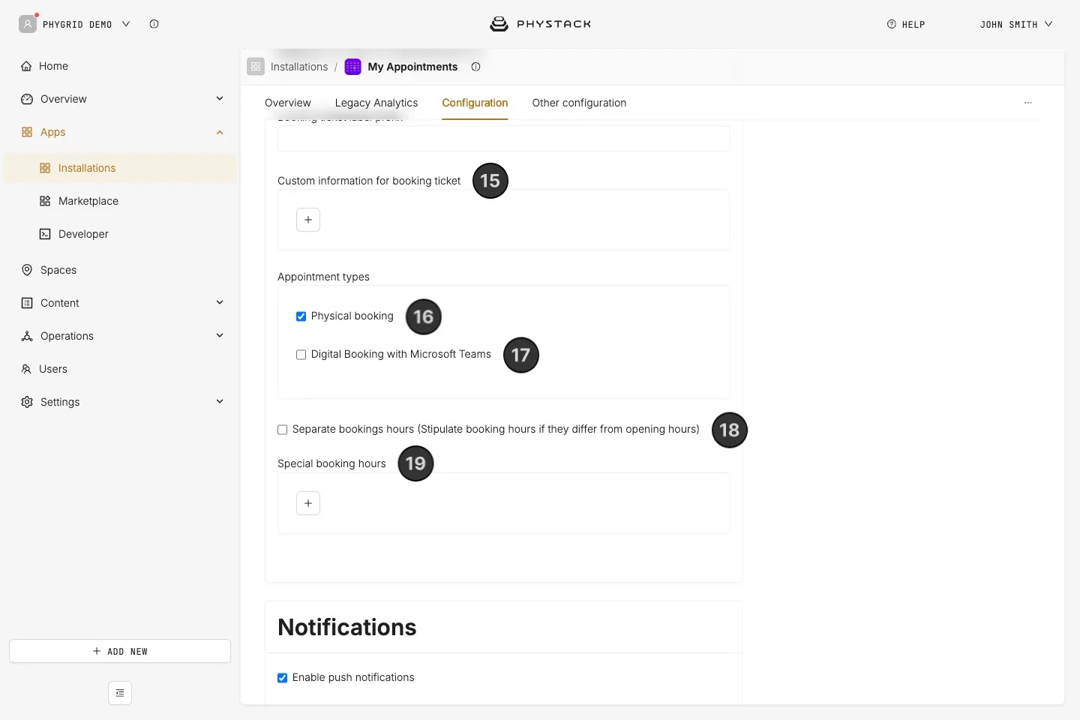Collapse the sidebar with the bottom menu icon

pos(120,693)
